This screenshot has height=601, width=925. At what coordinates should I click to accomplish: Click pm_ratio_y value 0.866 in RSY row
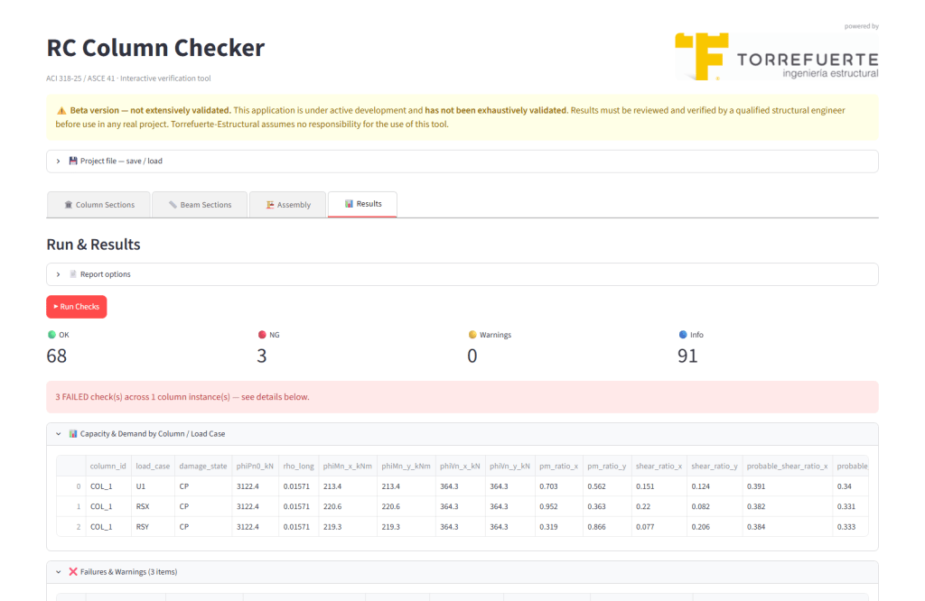coord(607,527)
